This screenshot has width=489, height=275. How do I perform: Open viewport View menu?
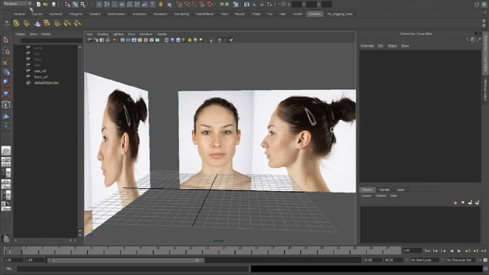[90, 34]
